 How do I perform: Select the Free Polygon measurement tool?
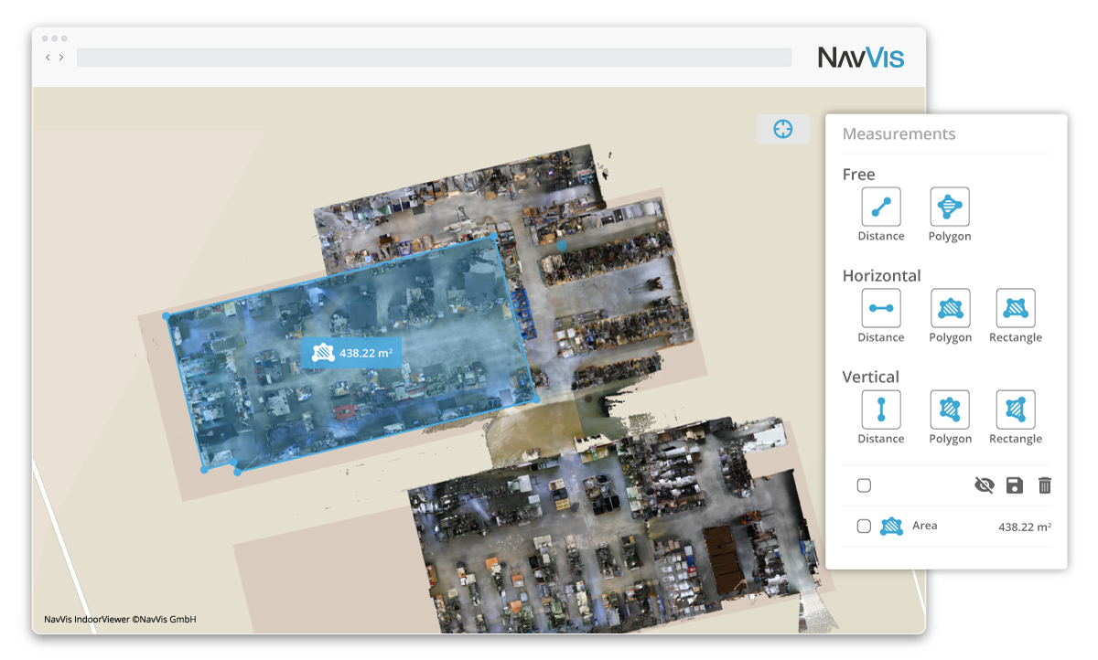click(x=950, y=208)
